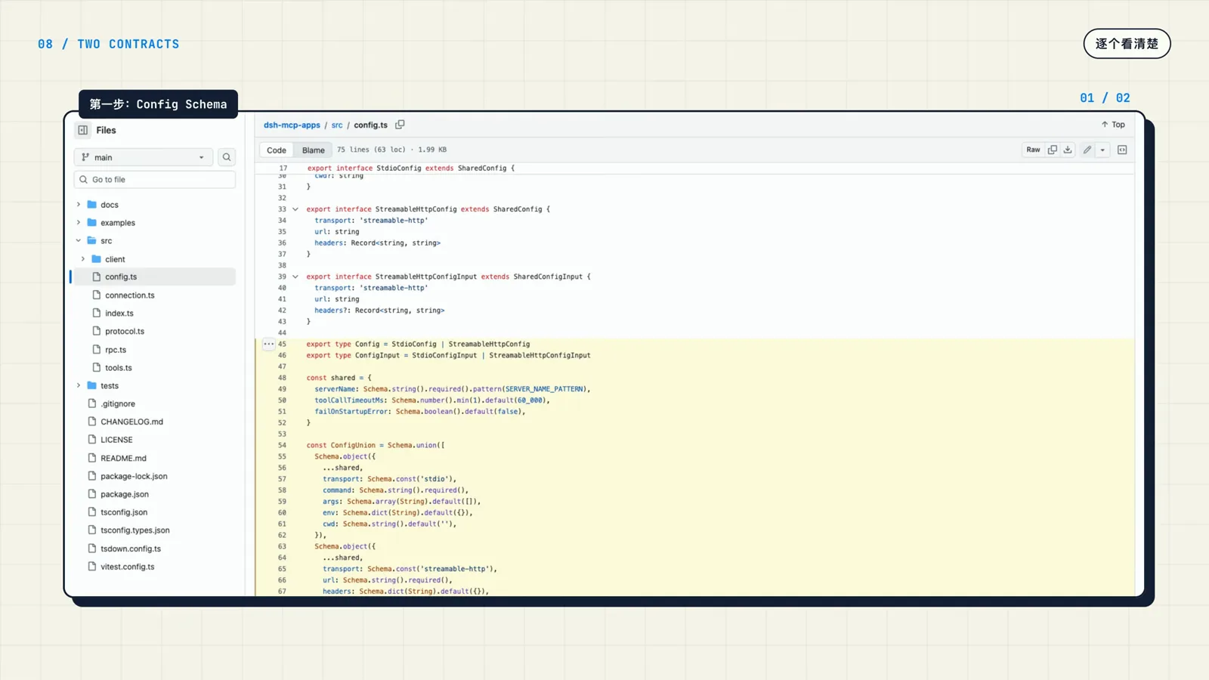
Task: Collapse code block at line 33
Action: tap(295, 209)
